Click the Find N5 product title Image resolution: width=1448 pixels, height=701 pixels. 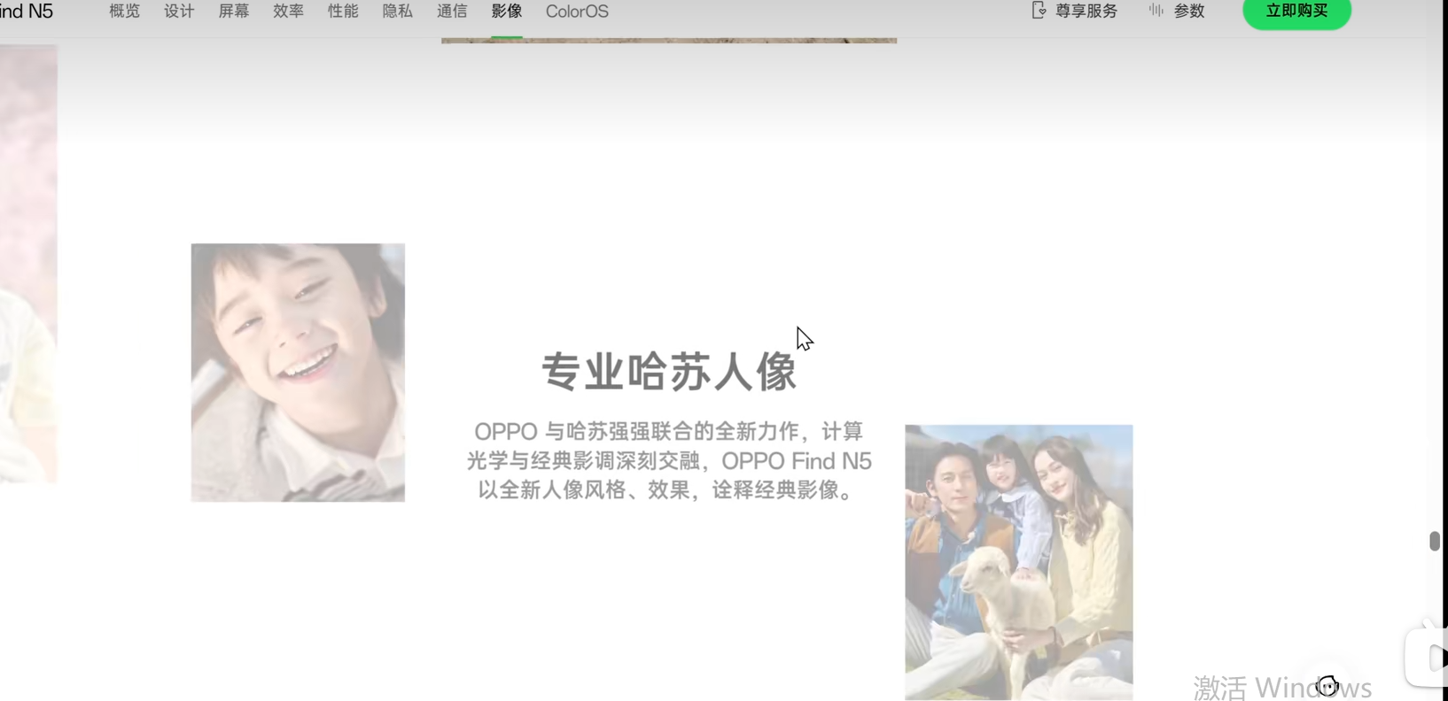click(x=27, y=12)
